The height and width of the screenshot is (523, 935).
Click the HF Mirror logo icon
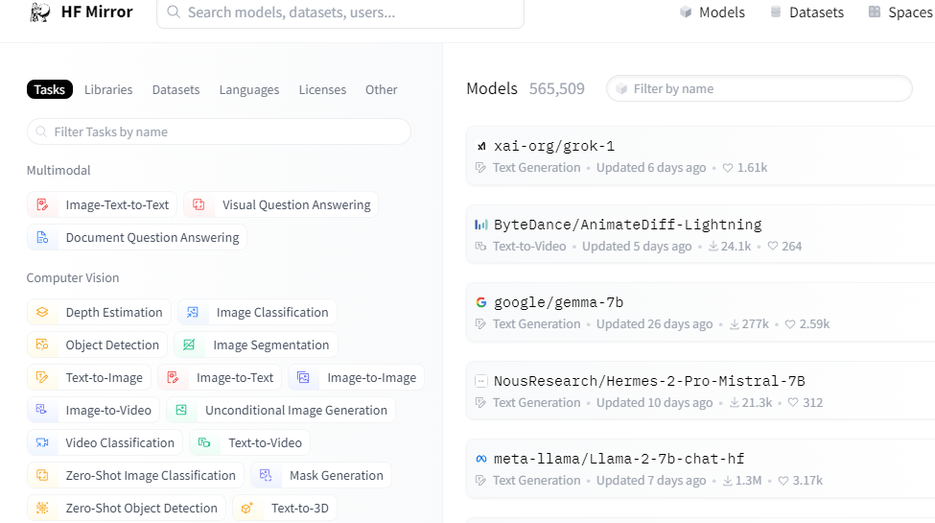(x=40, y=12)
